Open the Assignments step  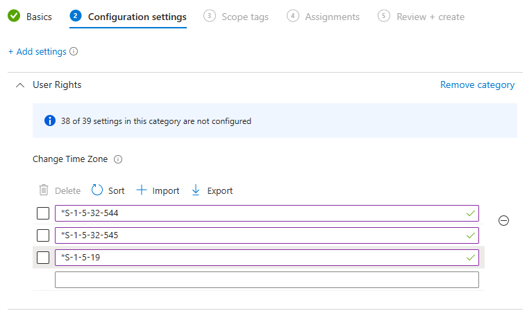pos(323,17)
